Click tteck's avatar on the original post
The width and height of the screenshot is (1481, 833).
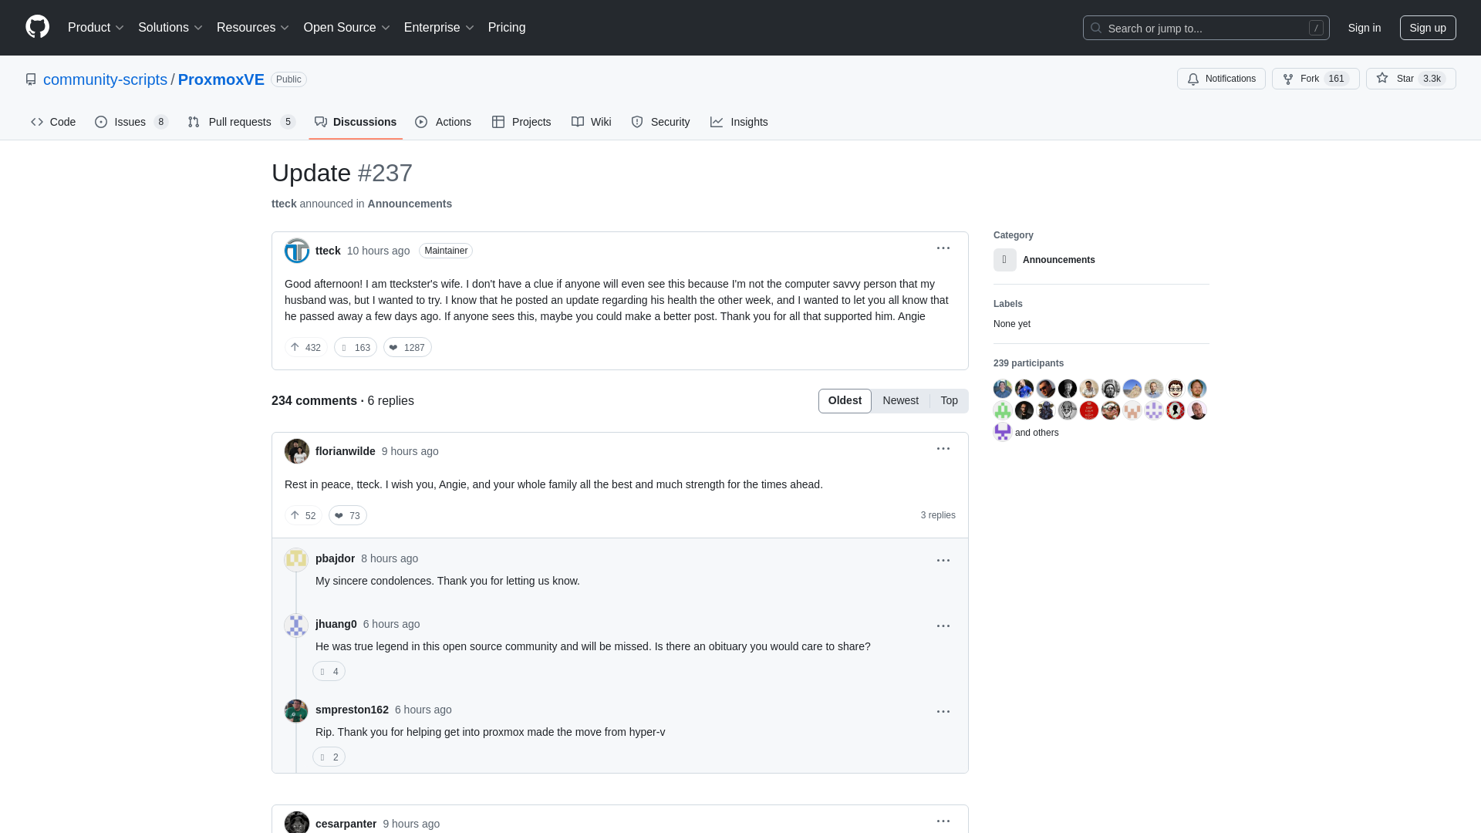[x=297, y=251]
